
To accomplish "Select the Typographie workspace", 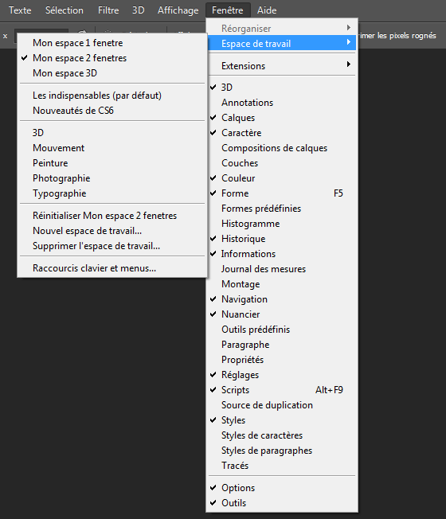I will point(112,193).
